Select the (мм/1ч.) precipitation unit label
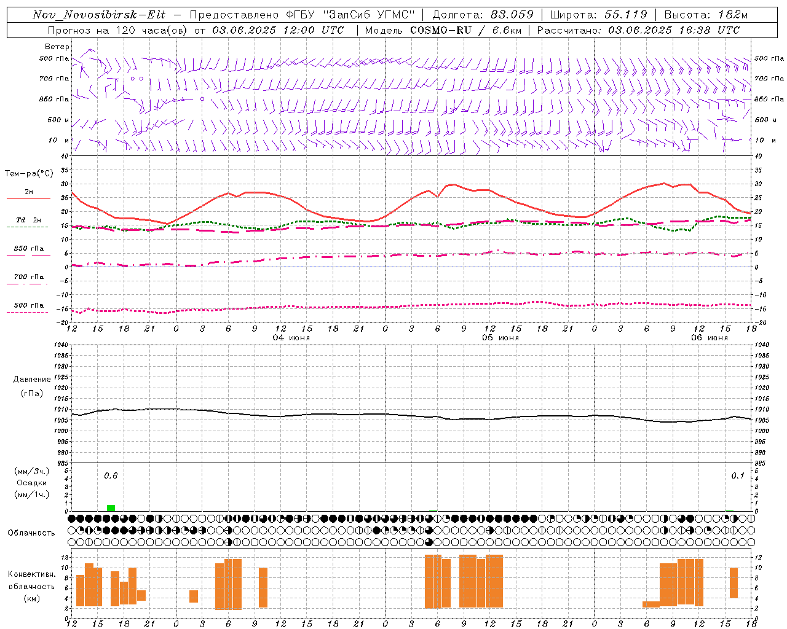Screen dimensions: 787x629 [x=32, y=495]
